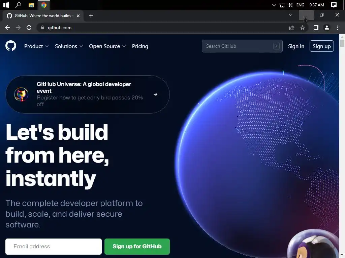Open volume speaker tray icon
Screen dimensions: 345x258
(x=290, y=5)
